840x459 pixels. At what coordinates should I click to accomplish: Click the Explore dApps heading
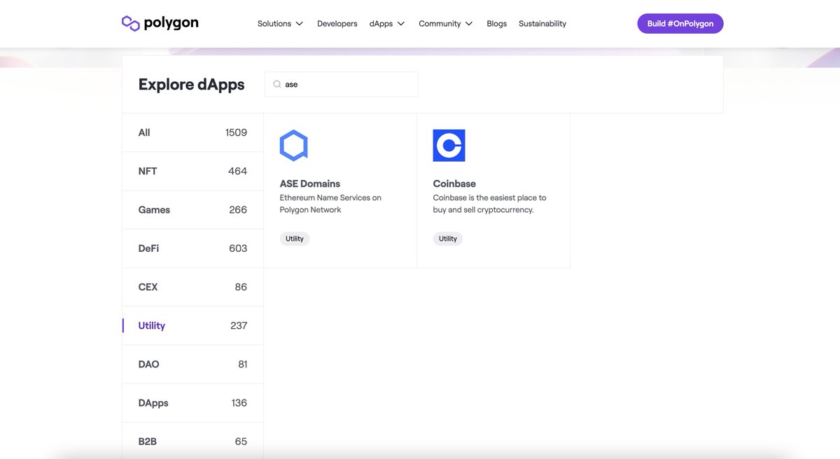(x=192, y=85)
